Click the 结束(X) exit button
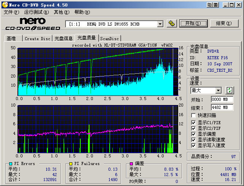The width and height of the screenshot is (244, 186). 224,23
